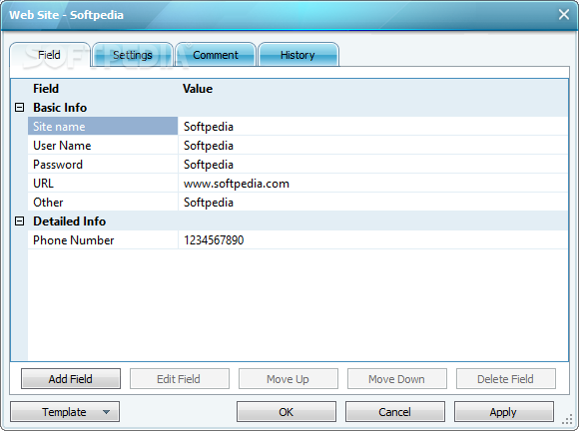Switch to the Settings tab
The image size is (579, 431).
coord(133,55)
